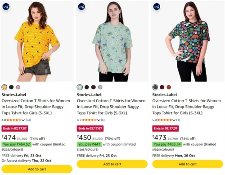Select the yellow color swatch for first product
225x175 pixels.
pos(4,87)
